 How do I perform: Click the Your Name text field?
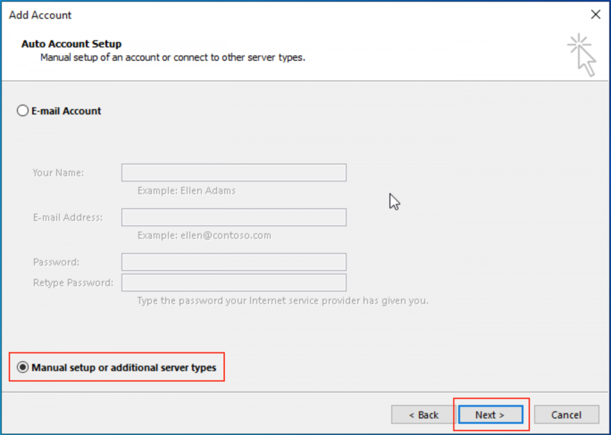[233, 173]
